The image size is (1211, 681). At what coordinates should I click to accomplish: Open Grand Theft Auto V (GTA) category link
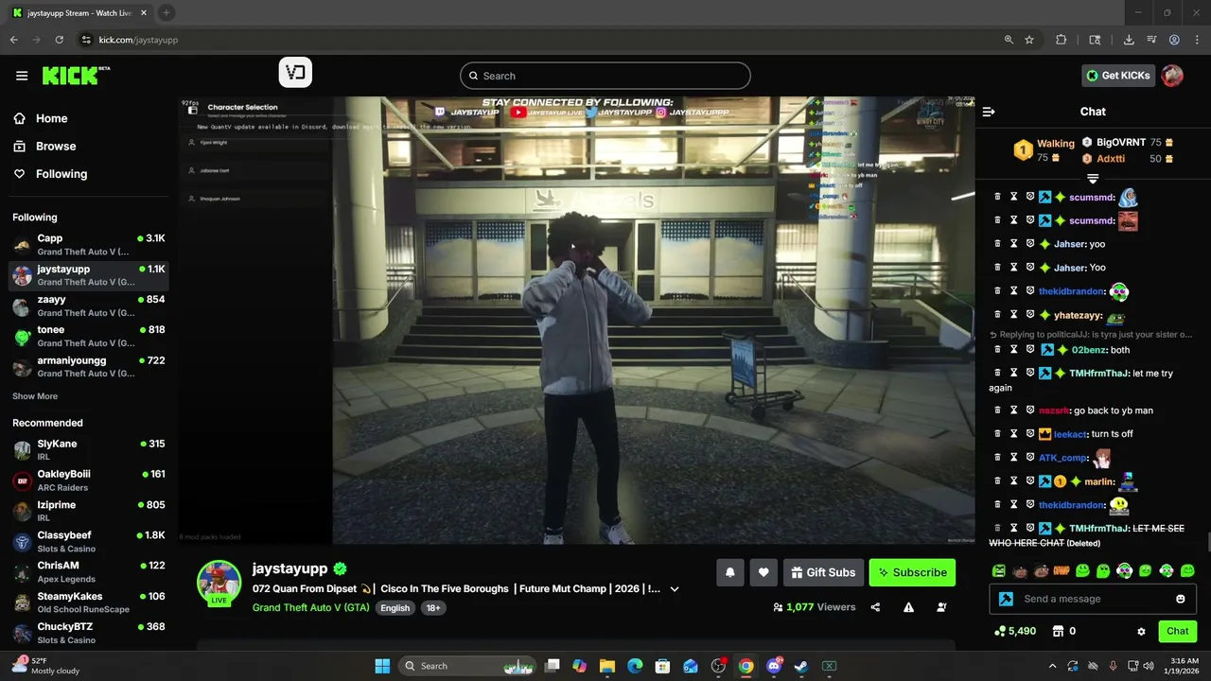(x=311, y=607)
